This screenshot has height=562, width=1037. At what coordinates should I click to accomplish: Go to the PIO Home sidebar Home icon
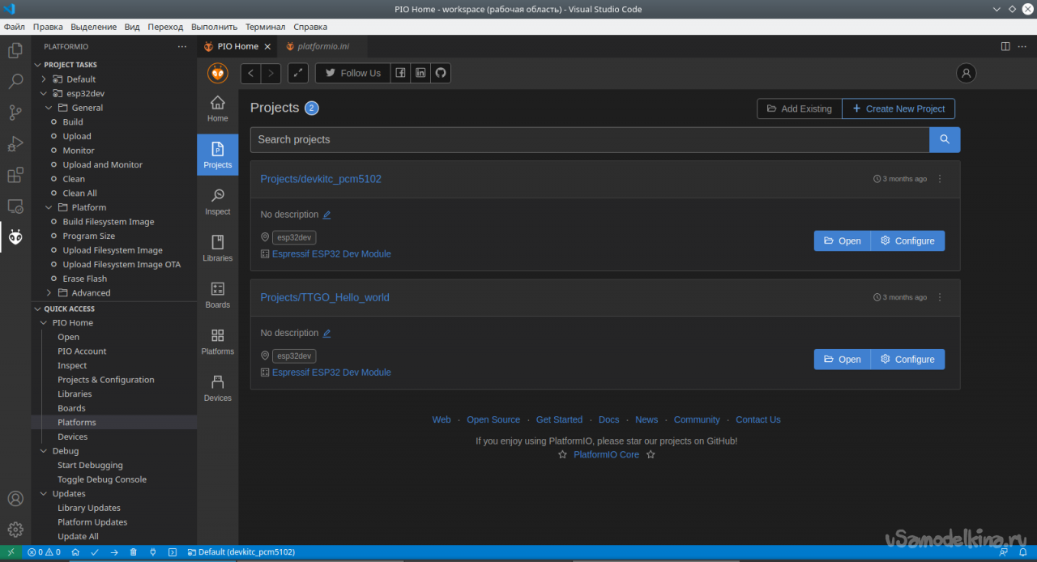[218, 109]
